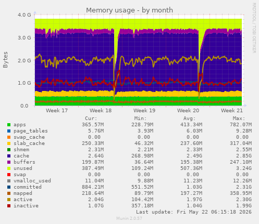Screen dimensions: 259x224
Task: Click the Memory usage - by month title
Action: click(129, 10)
